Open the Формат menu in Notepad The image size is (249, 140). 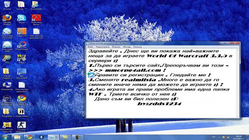coord(116,47)
